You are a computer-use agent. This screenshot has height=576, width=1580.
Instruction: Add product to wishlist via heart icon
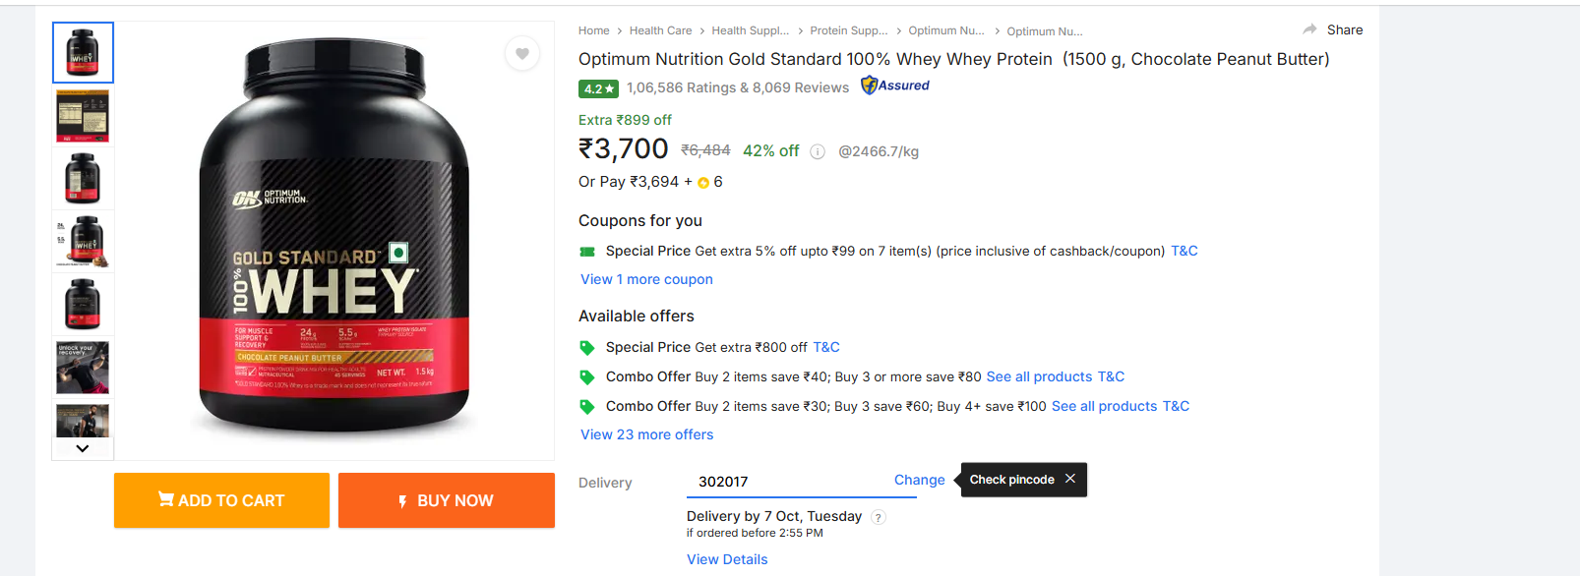522,54
